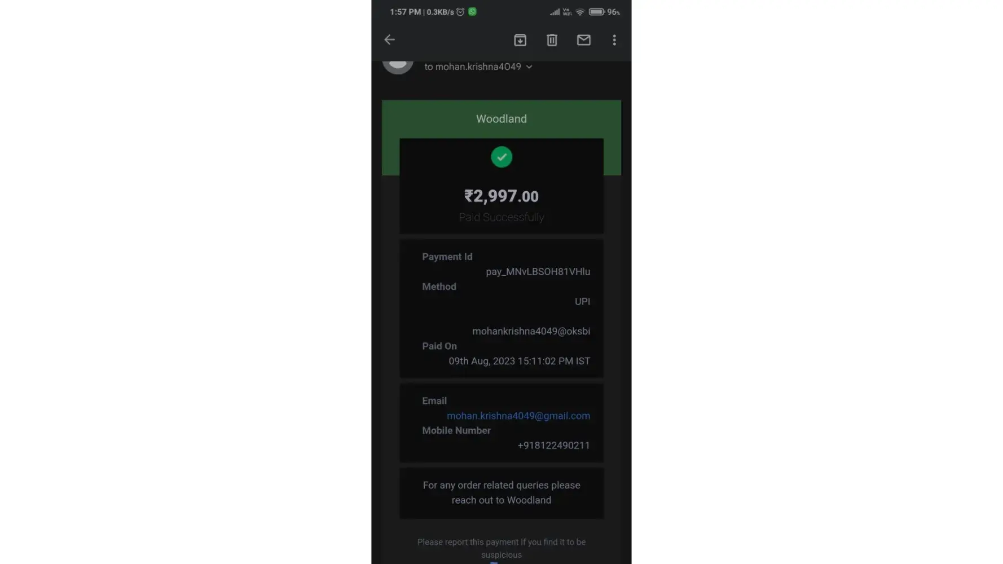This screenshot has height=564, width=1003.
Task: Tap the WhatsApp notification icon in status bar
Action: click(472, 11)
